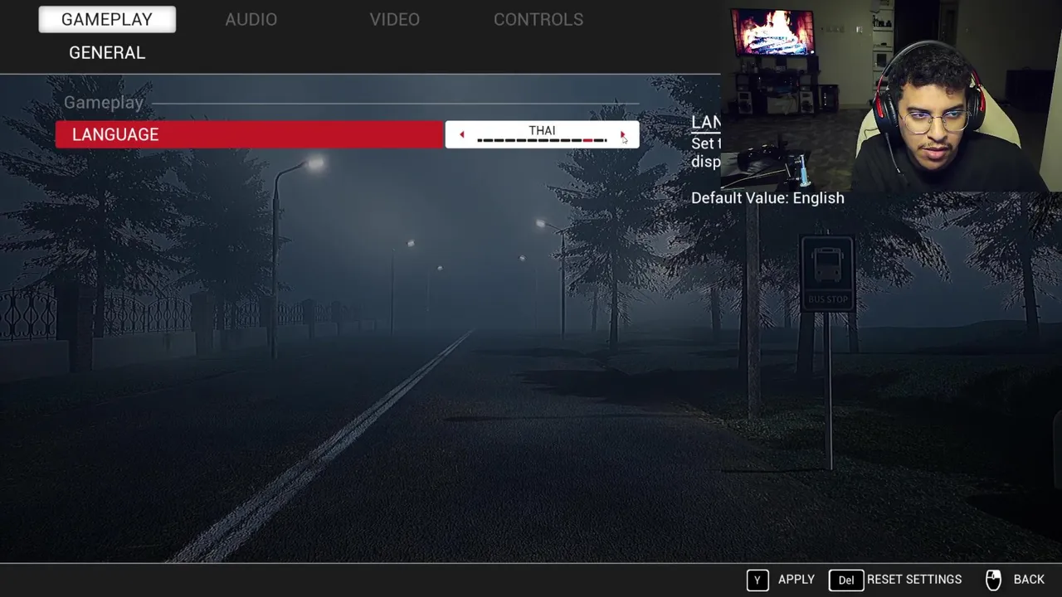Click the APPLY button label

[x=796, y=580]
